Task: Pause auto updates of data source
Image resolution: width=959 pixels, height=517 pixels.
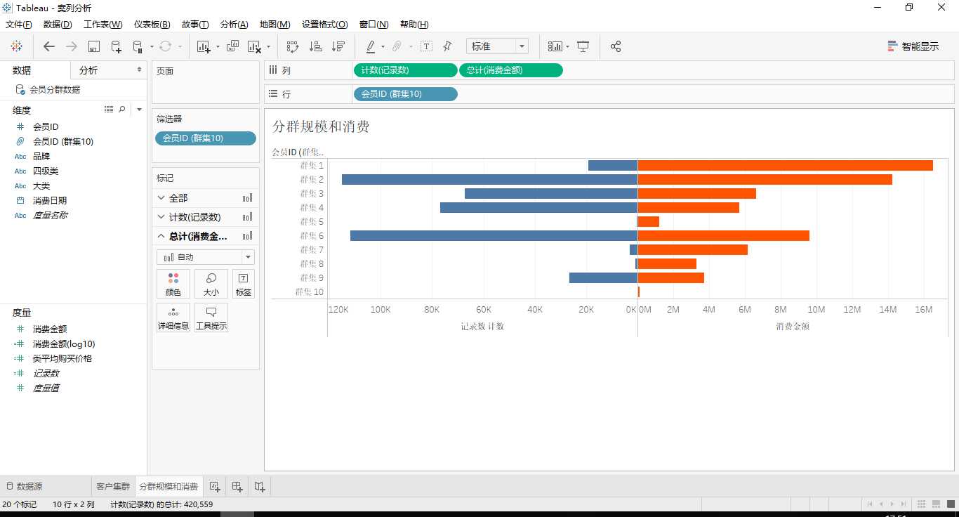Action: [x=138, y=46]
